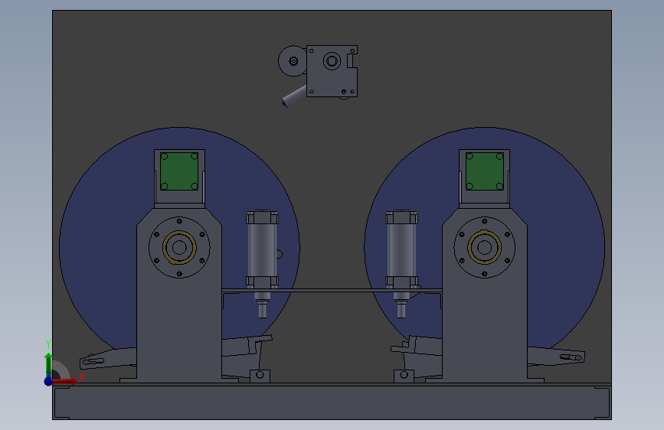The width and height of the screenshot is (664, 430).
Task: Select the green square plate on the left tower
Action: click(179, 171)
